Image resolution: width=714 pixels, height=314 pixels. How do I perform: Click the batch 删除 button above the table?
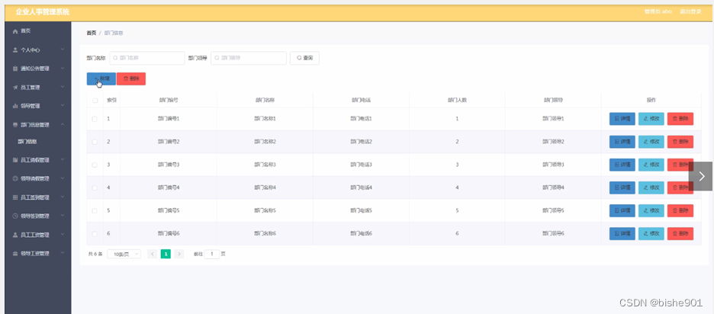[x=131, y=78]
